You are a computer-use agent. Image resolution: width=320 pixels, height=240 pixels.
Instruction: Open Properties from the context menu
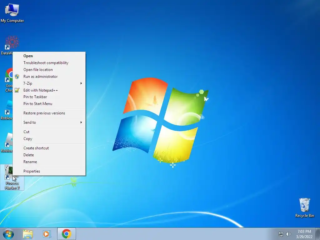(x=49, y=171)
